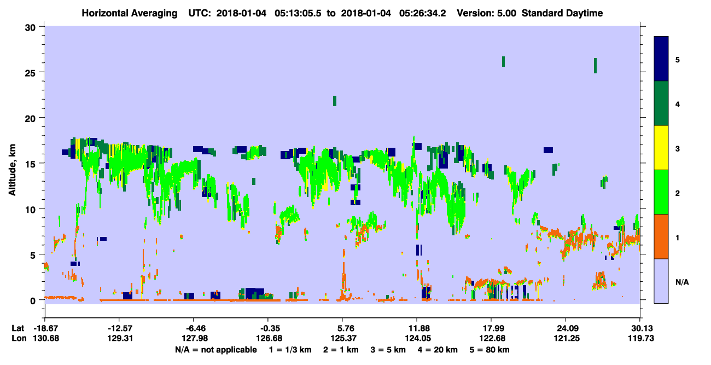
Task: Click the dark blue level 5 legend swatch
Action: (x=661, y=59)
